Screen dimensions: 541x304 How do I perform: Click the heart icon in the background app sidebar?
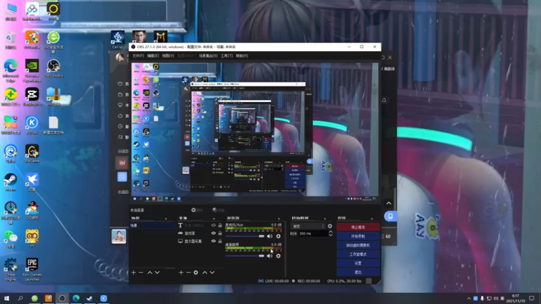(120, 84)
